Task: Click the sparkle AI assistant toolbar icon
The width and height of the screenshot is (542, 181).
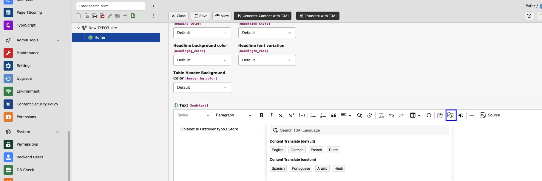Action: (461, 115)
